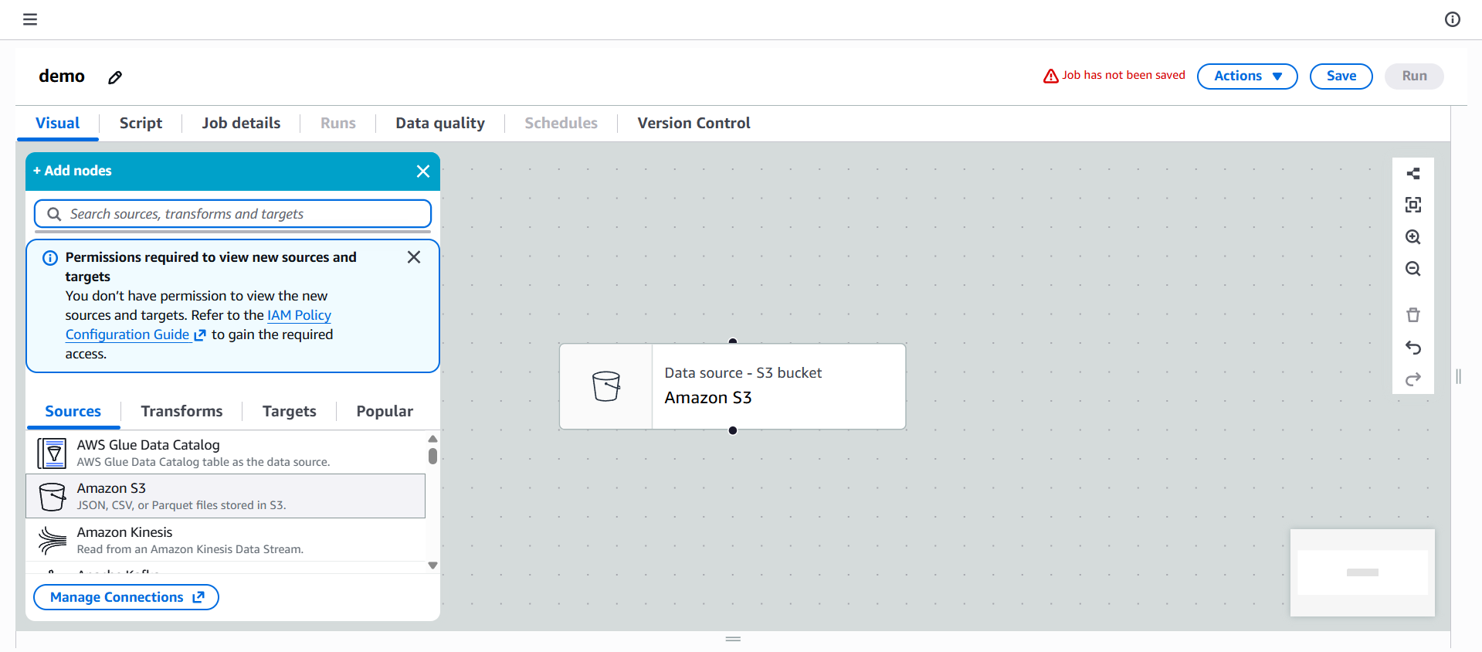Viewport: 1482px width, 652px height.
Task: Open the IAM Policy Configuration Guide link
Action: click(x=198, y=325)
